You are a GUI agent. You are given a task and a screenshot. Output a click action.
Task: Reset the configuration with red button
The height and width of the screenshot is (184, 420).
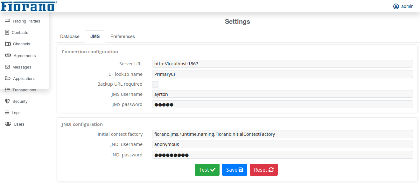tap(263, 170)
